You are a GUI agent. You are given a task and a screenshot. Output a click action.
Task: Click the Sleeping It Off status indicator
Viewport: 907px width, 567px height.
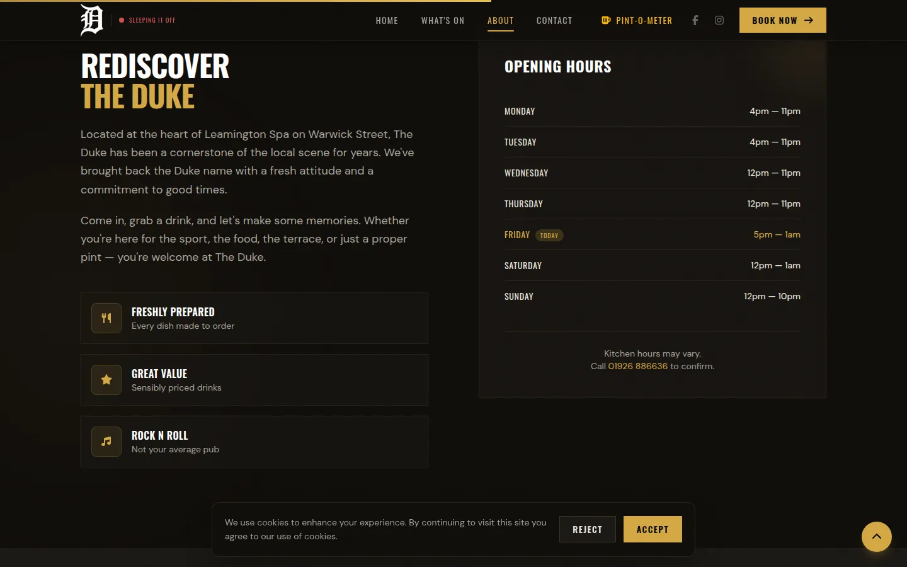click(x=148, y=20)
